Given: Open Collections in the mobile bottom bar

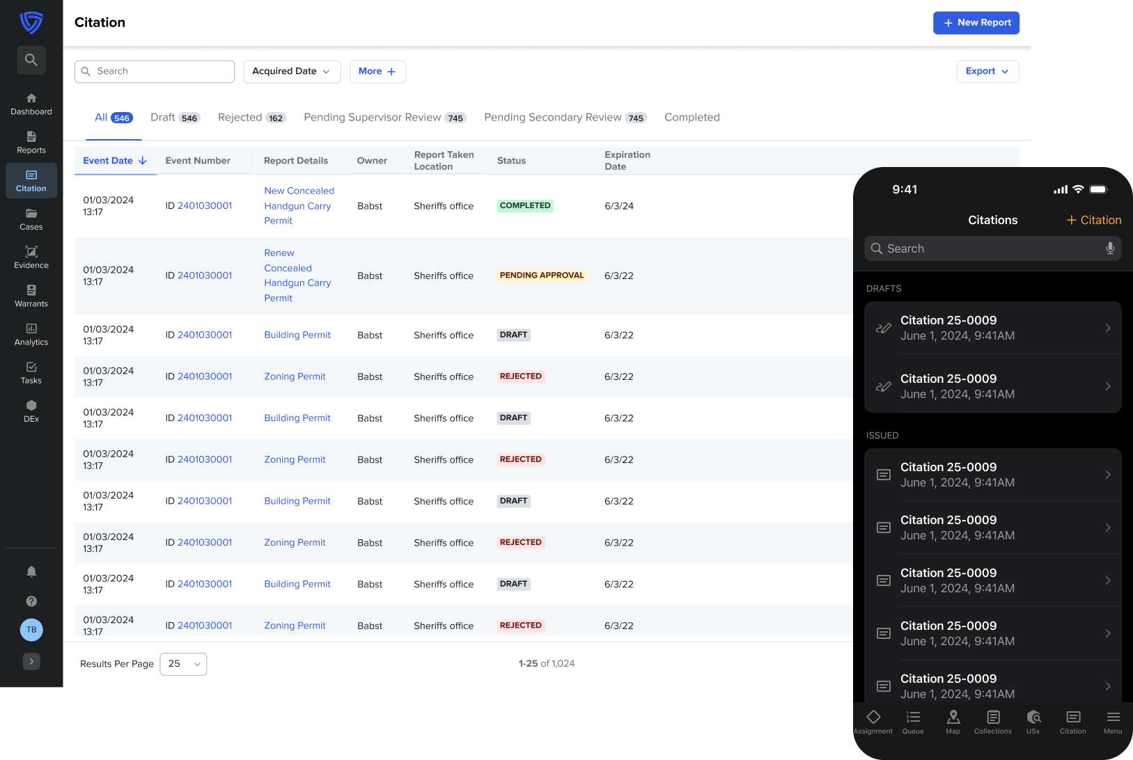Looking at the screenshot, I should (992, 721).
